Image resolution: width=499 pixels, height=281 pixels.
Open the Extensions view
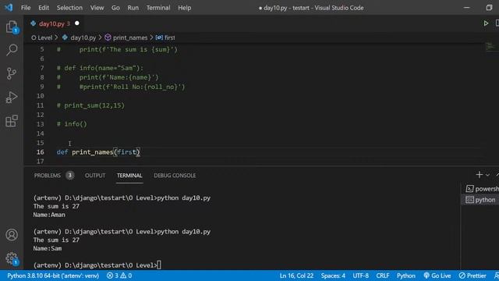tap(12, 121)
